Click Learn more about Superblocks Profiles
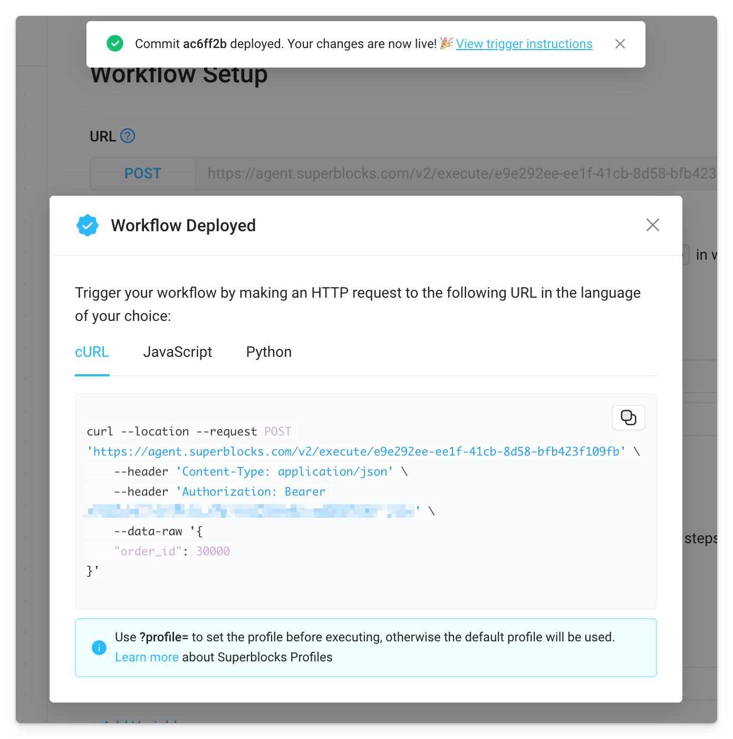 click(x=147, y=657)
